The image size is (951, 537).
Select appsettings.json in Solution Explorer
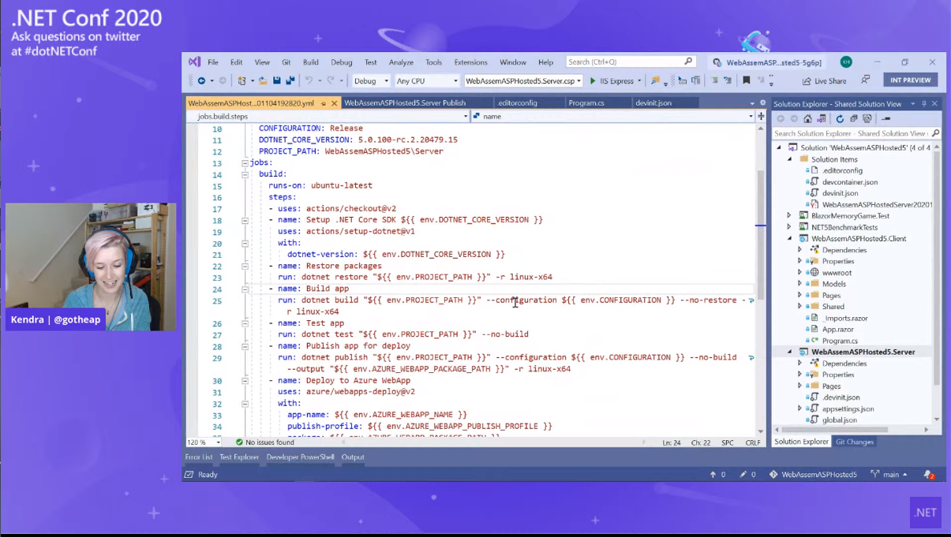848,408
